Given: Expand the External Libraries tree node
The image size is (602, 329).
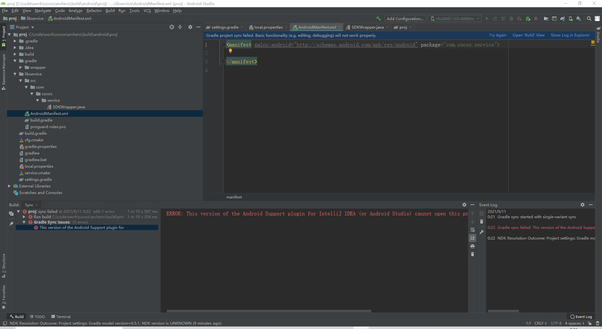Looking at the screenshot, I should [x=9, y=186].
